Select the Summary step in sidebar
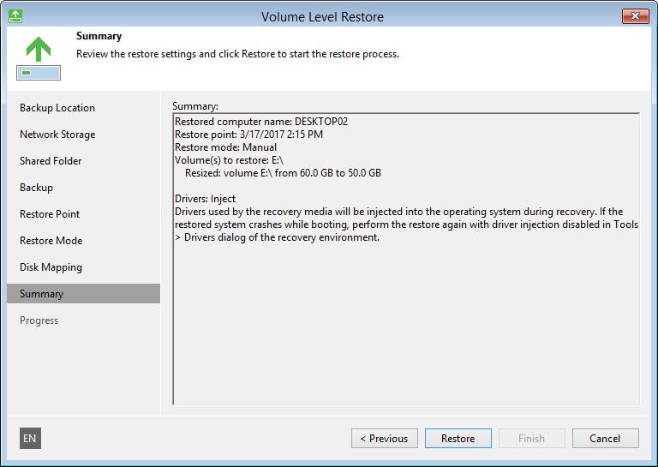This screenshot has width=658, height=467. [x=83, y=294]
